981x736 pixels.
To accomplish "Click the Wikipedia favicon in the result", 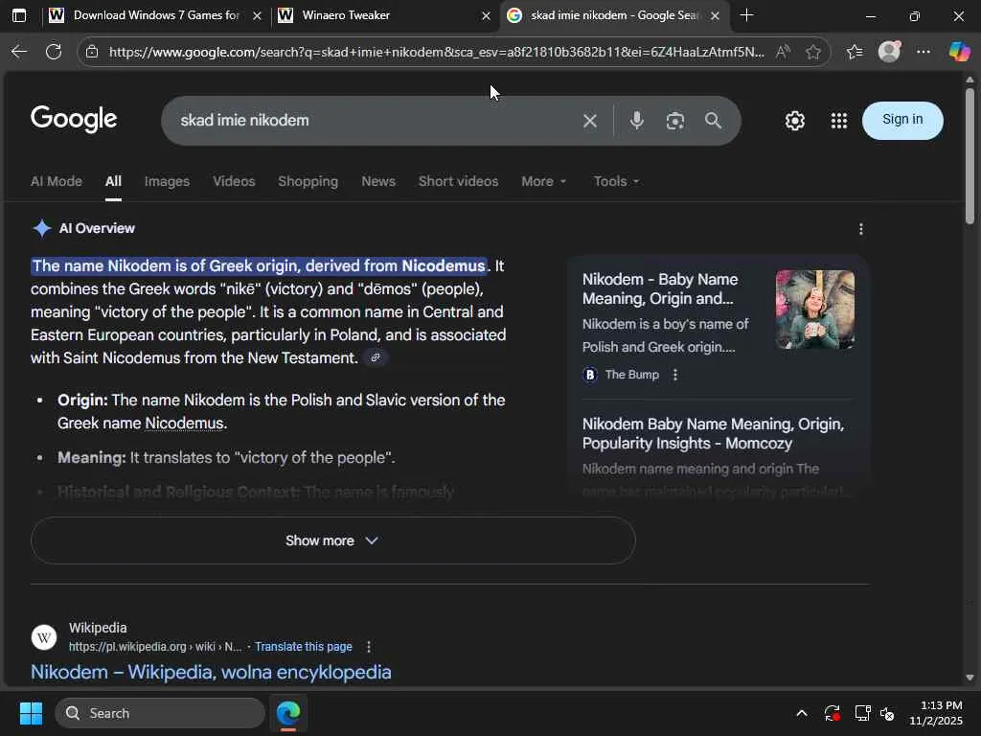I will click(x=44, y=637).
